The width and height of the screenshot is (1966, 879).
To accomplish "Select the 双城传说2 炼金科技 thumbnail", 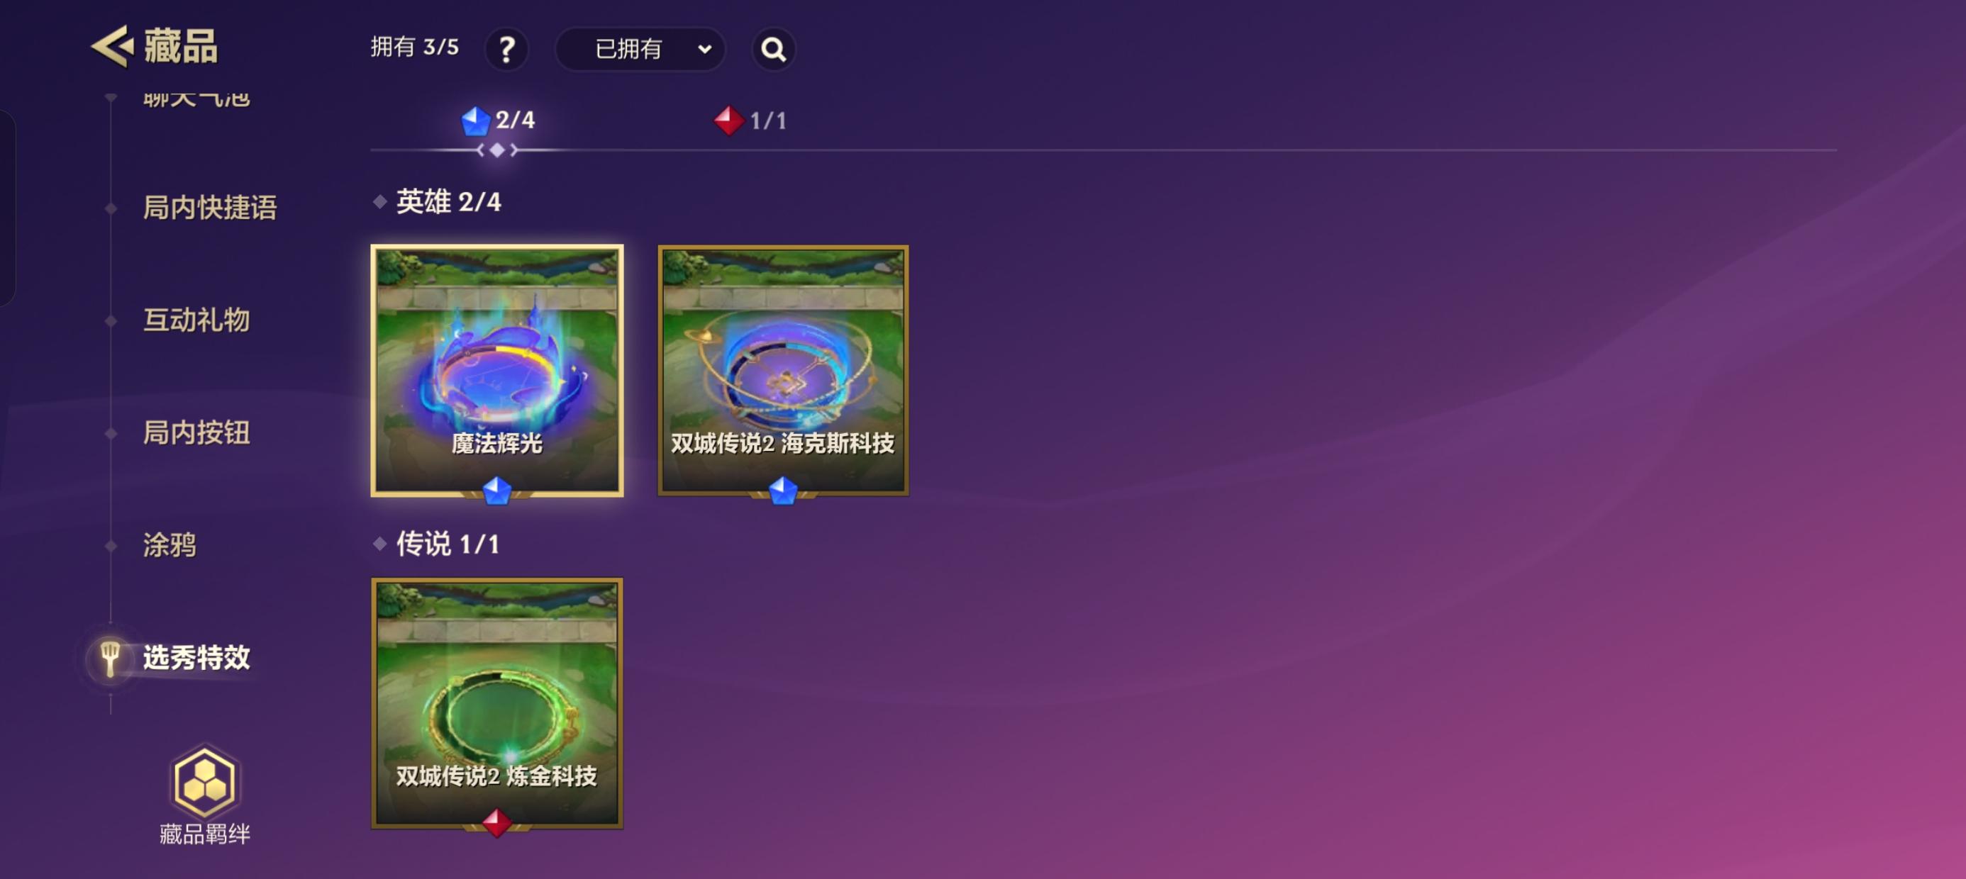I will 497,702.
